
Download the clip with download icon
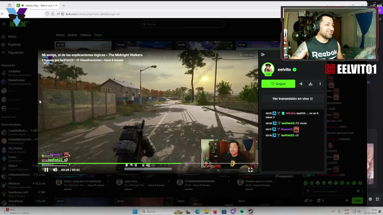[x=311, y=84]
